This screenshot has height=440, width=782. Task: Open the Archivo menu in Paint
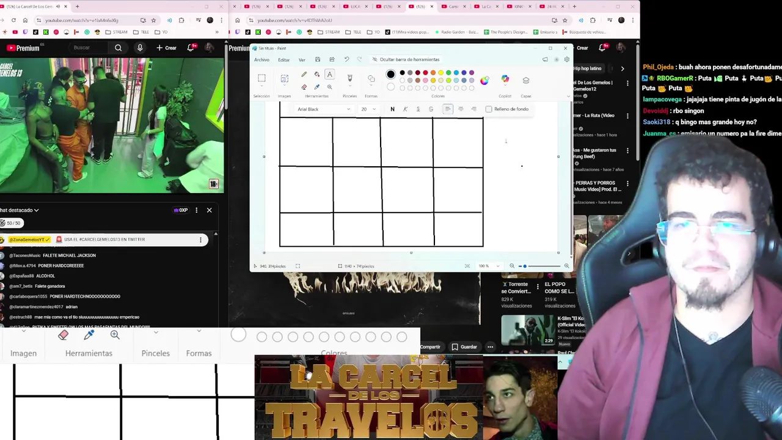click(x=261, y=60)
